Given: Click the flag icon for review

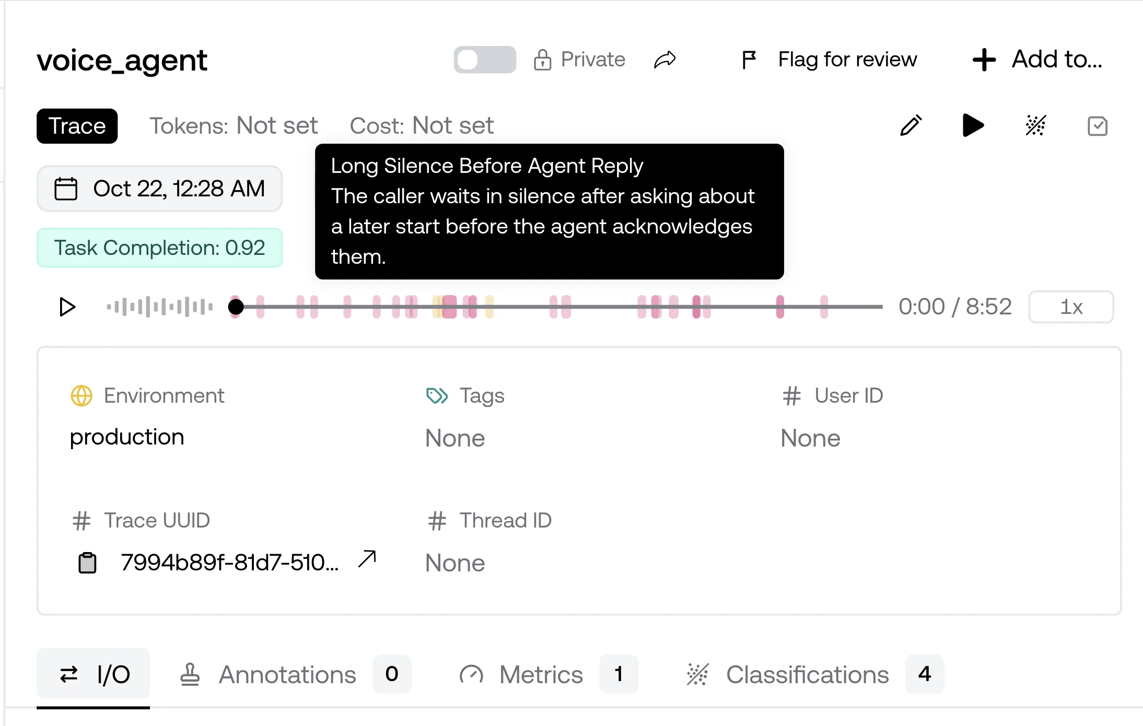Looking at the screenshot, I should (x=749, y=60).
